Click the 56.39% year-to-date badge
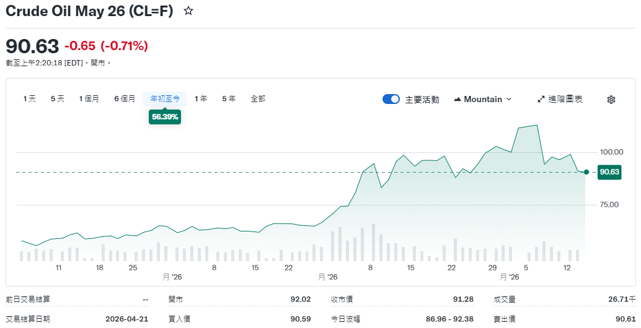 [165, 117]
